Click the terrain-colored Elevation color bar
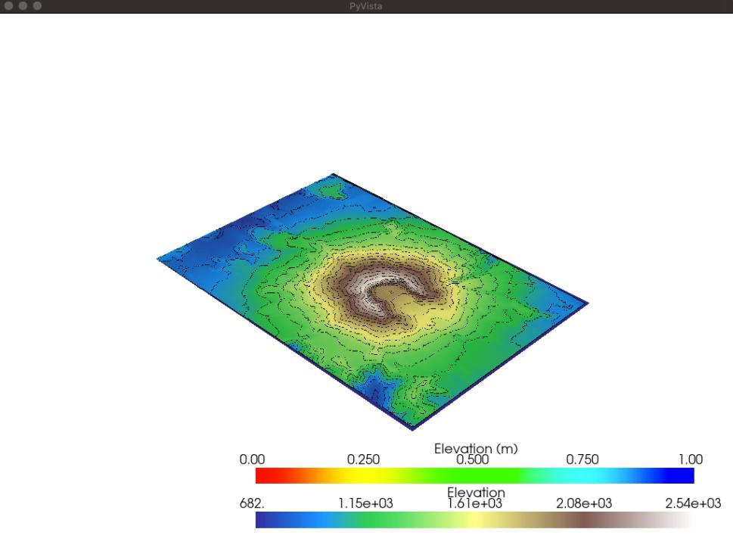This screenshot has width=733, height=554. [474, 520]
